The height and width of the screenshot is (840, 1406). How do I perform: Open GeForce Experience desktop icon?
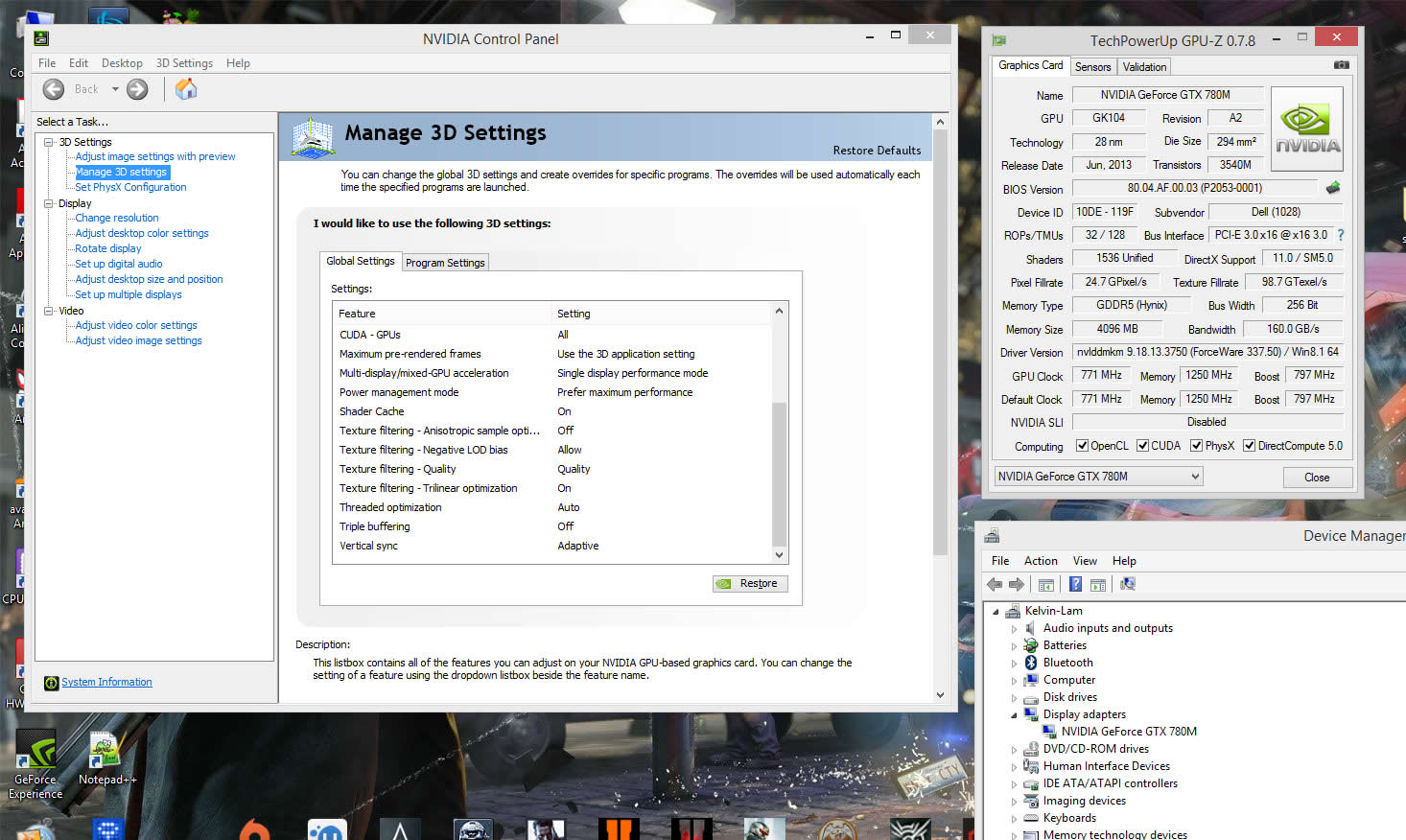click(x=35, y=765)
